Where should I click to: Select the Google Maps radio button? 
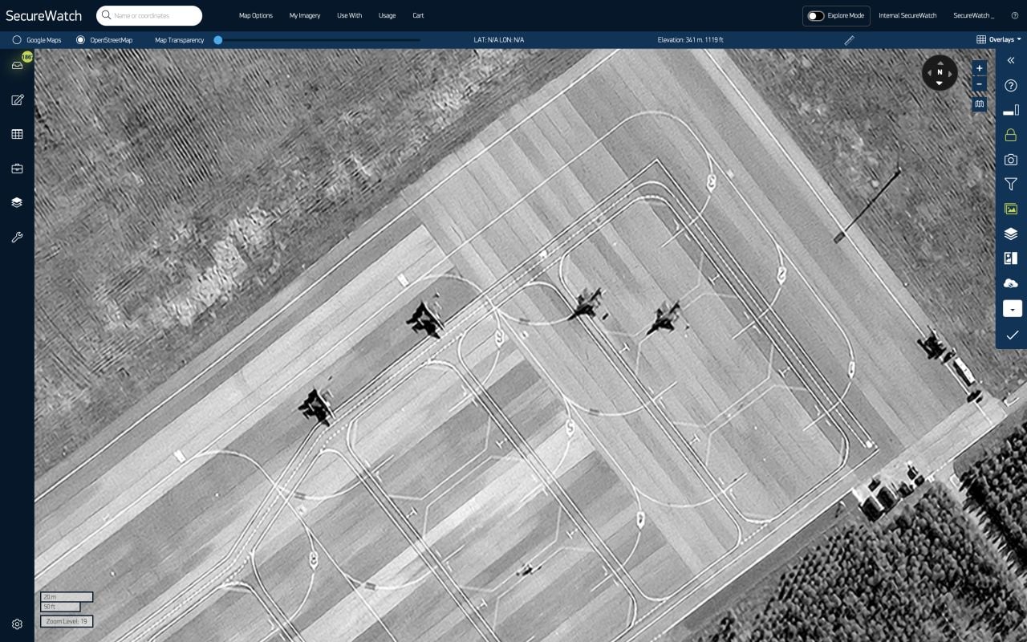[x=17, y=39]
